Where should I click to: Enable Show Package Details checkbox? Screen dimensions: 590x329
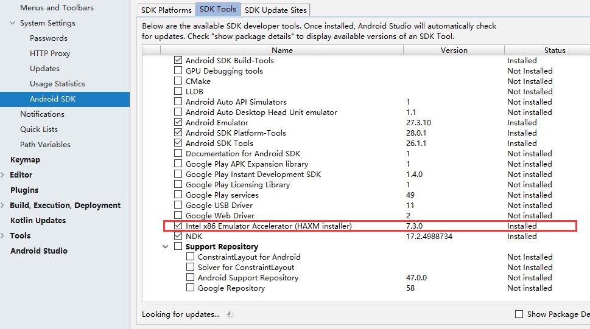[x=519, y=314]
